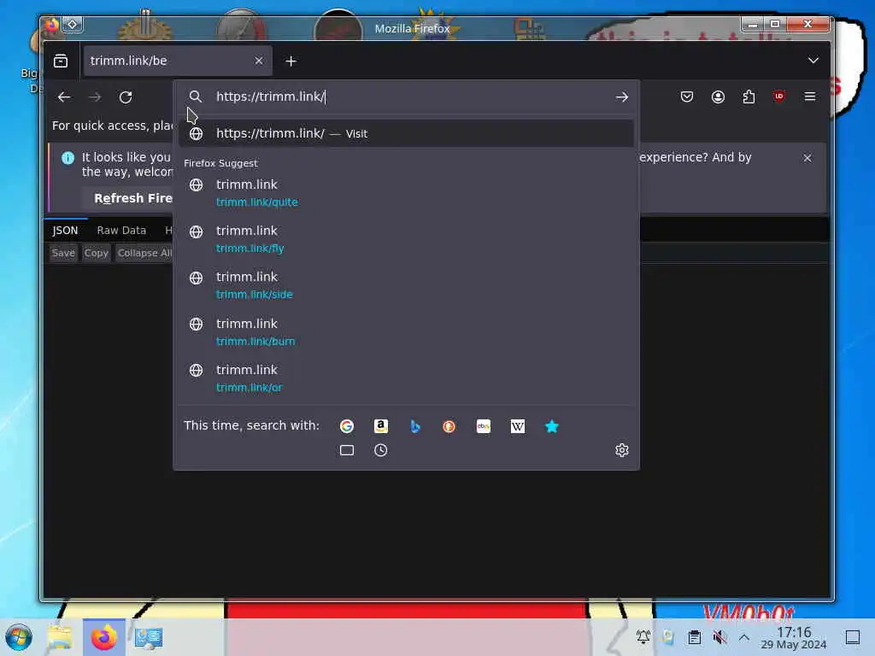Open the Extensions puzzle icon
875x656 pixels.
tap(749, 97)
